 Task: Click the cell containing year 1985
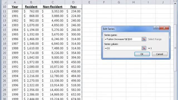[x=15, y=34]
